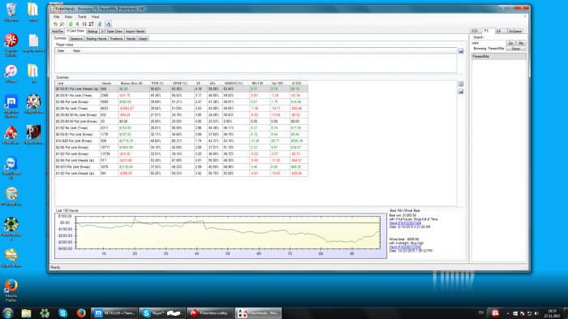This screenshot has height=319, width=568.
Task: Click the green shield icon in toolbar
Action: [x=71, y=24]
